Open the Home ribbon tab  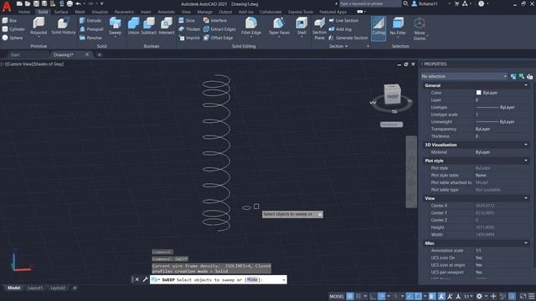24,12
